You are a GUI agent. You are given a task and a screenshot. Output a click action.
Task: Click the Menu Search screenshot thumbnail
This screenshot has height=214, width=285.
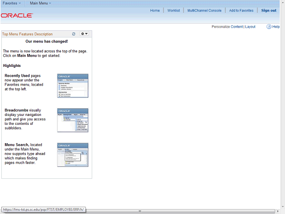pos(73,155)
